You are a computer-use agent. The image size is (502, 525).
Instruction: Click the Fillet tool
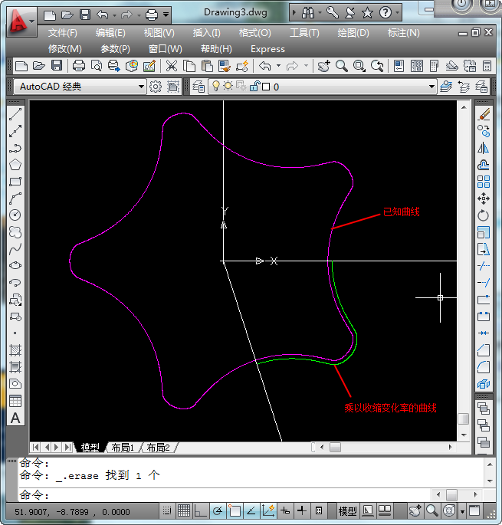pos(484,367)
